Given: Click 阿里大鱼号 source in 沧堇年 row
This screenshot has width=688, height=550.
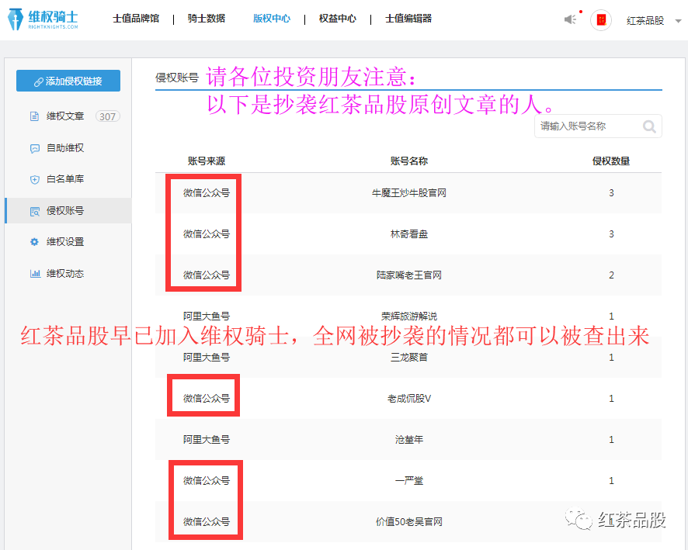Looking at the screenshot, I should (207, 440).
